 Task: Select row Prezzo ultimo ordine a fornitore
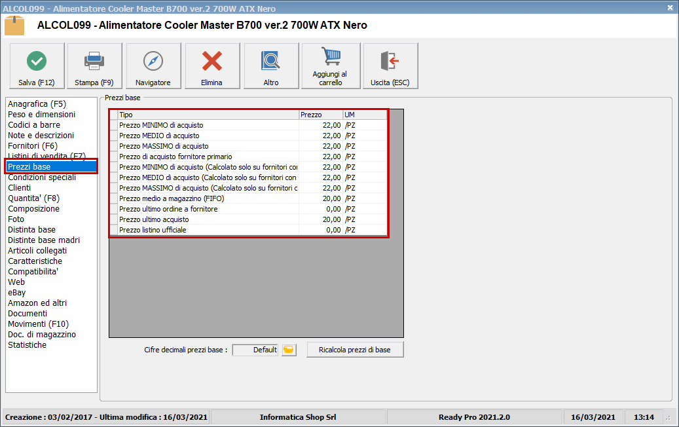249,209
